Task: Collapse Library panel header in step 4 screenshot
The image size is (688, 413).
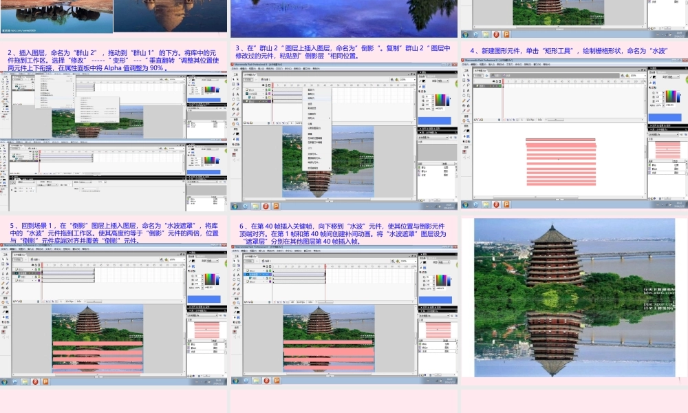Action: (668, 129)
